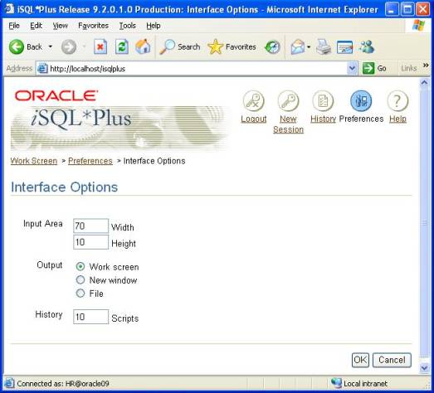This screenshot has height=393, width=434.
Task: Open the Tools menu
Action: tap(127, 26)
